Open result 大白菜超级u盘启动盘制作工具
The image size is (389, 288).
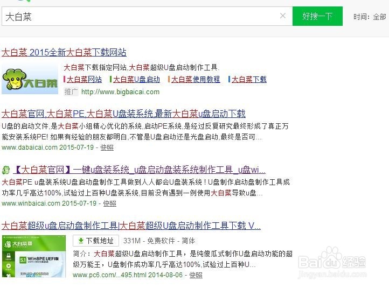tap(131, 226)
